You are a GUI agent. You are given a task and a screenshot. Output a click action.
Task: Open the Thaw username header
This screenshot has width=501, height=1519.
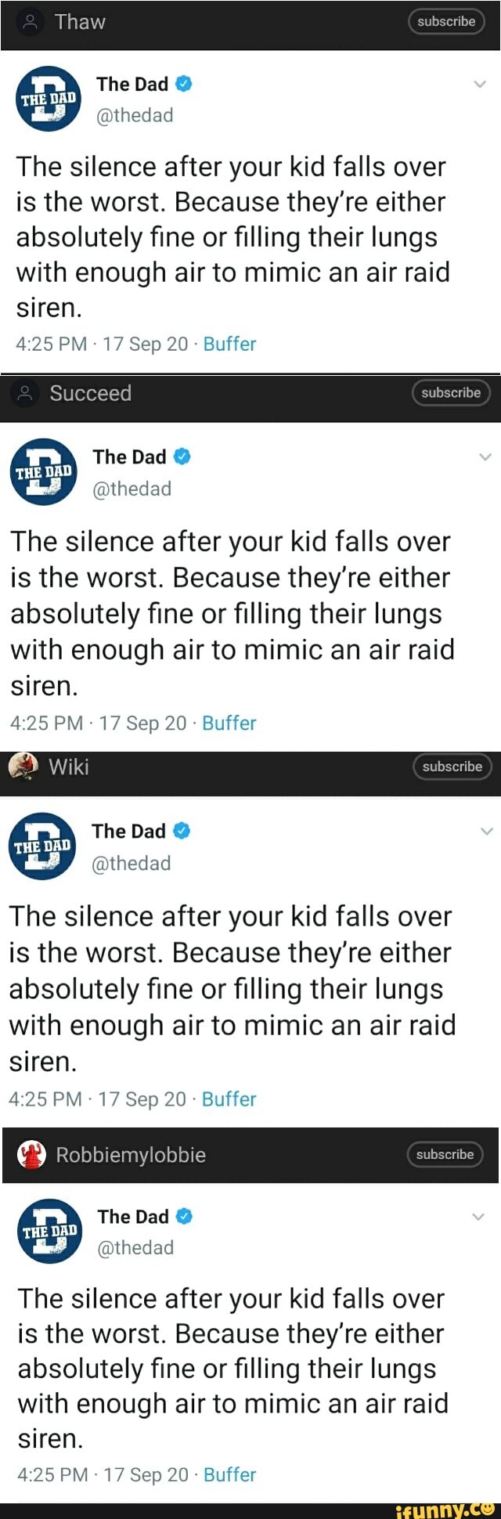pyautogui.click(x=80, y=22)
